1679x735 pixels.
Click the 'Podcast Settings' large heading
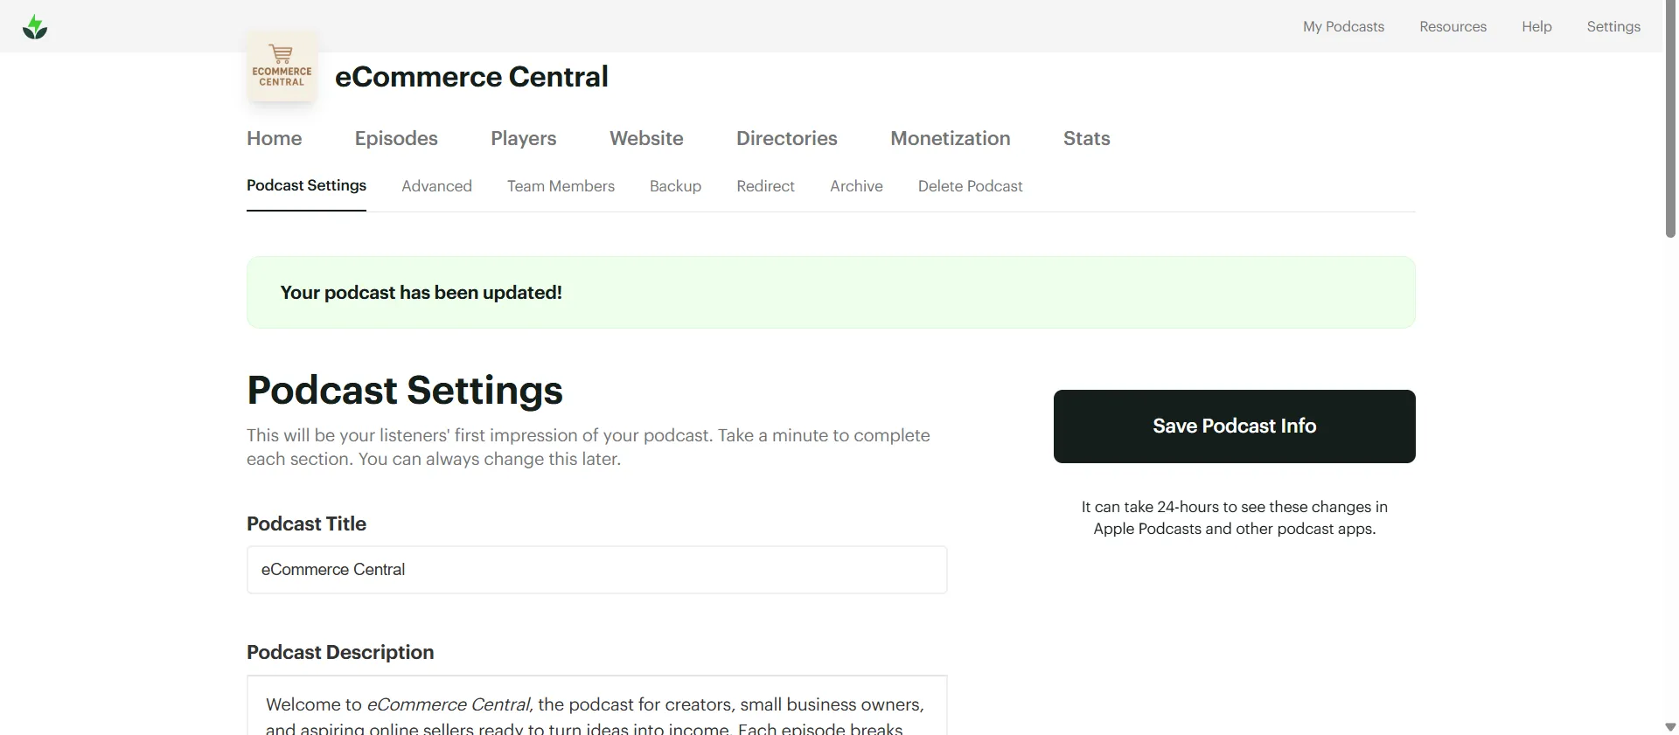coord(405,390)
